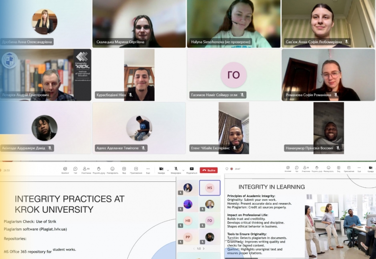This screenshot has width=376, height=259.
Task: Select the ГО thumbnail in side participant strip
Action: 210,221
